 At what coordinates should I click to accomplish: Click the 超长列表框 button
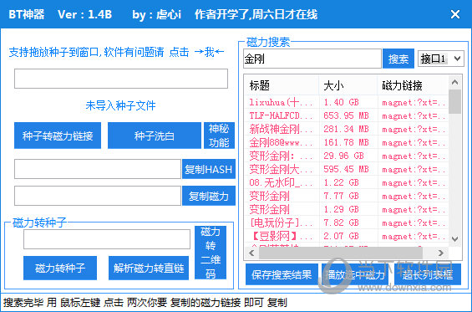click(428, 274)
